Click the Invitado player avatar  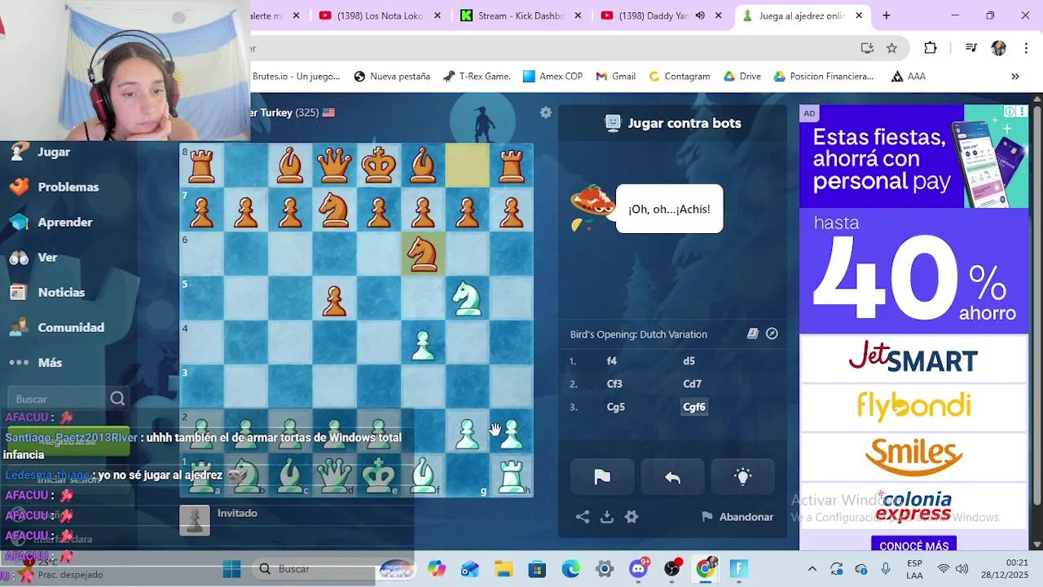[x=195, y=520]
